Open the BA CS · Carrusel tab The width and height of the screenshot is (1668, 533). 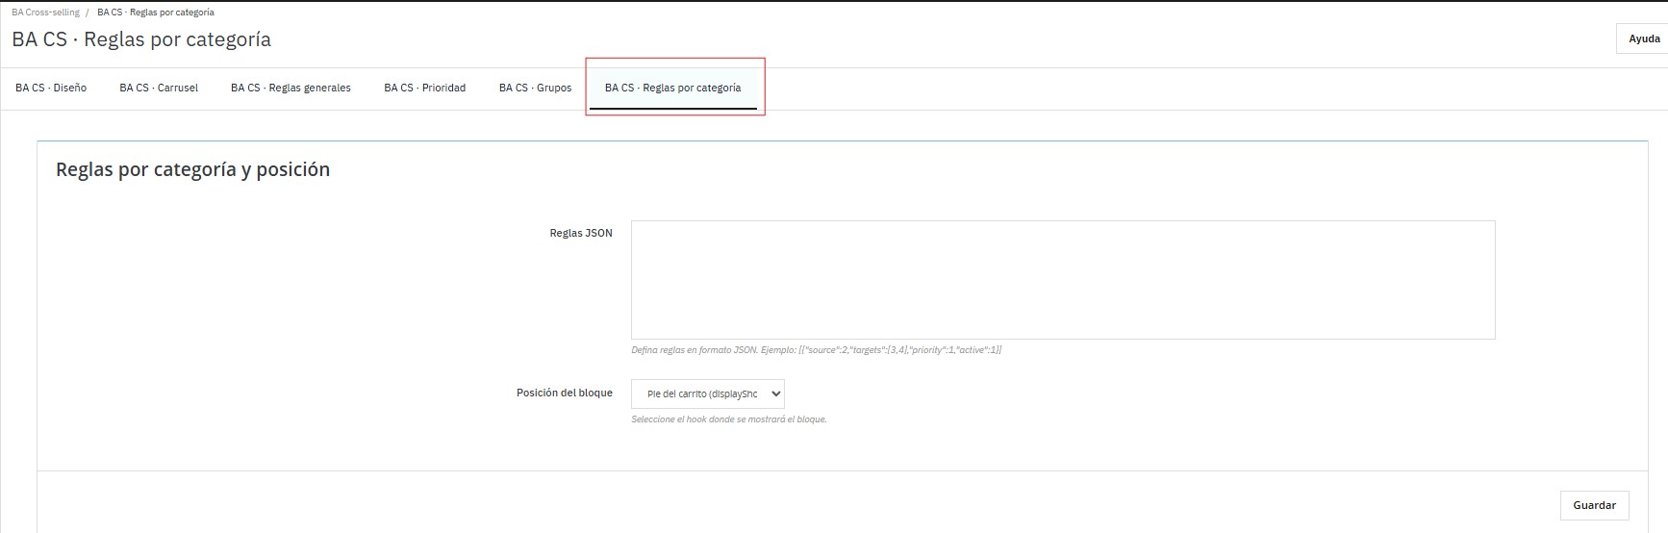(x=159, y=88)
